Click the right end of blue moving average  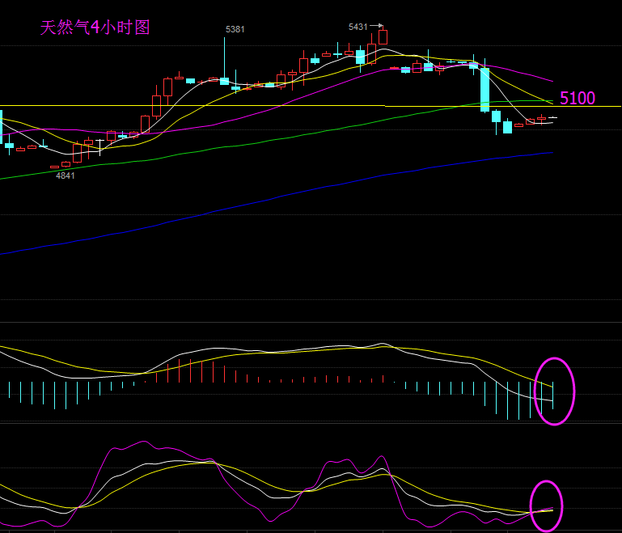point(552,152)
